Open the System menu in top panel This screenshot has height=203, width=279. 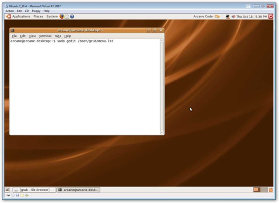point(52,17)
